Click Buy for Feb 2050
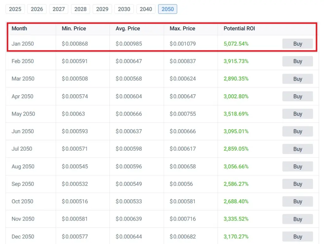Image resolution: width=324 pixels, height=244 pixels. pos(297,61)
